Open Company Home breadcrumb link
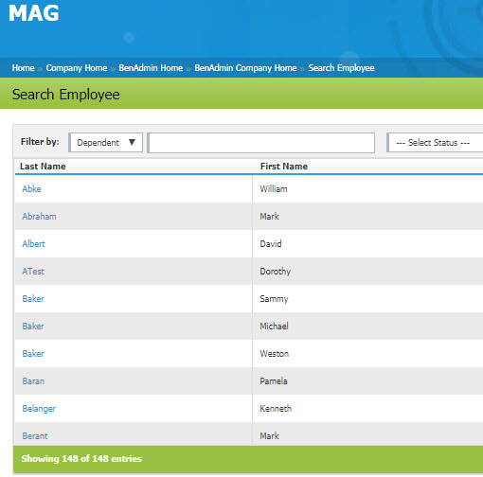The height and width of the screenshot is (477, 483). [x=77, y=68]
